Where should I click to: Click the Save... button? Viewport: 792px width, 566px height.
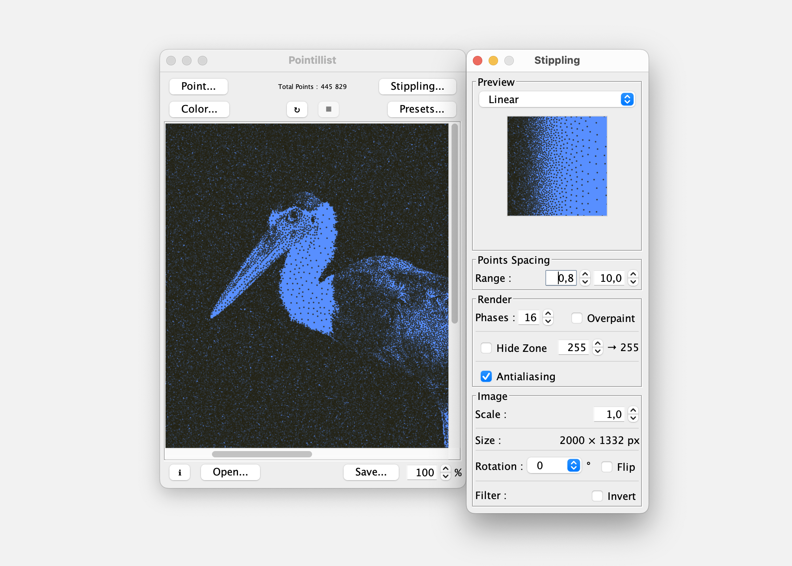[x=371, y=472]
